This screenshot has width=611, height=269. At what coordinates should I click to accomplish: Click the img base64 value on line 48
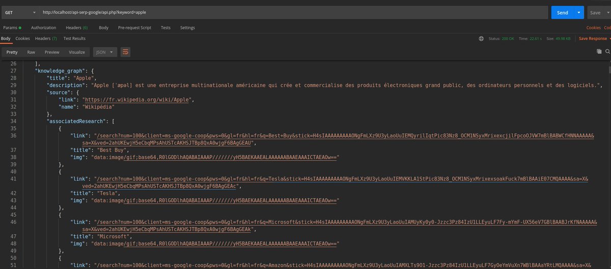[214, 244]
